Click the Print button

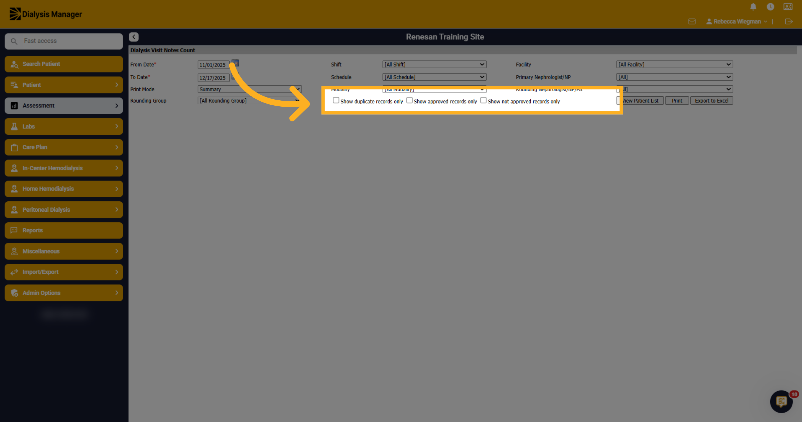click(x=677, y=100)
